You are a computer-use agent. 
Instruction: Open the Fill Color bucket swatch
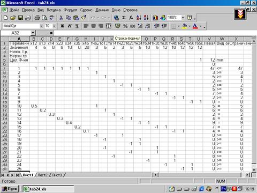click(184, 26)
